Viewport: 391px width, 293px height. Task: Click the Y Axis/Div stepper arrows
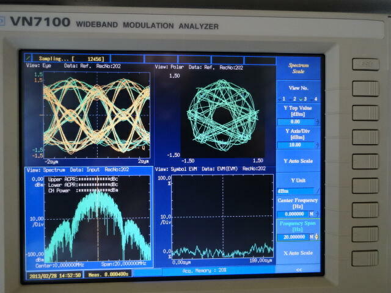click(316, 145)
